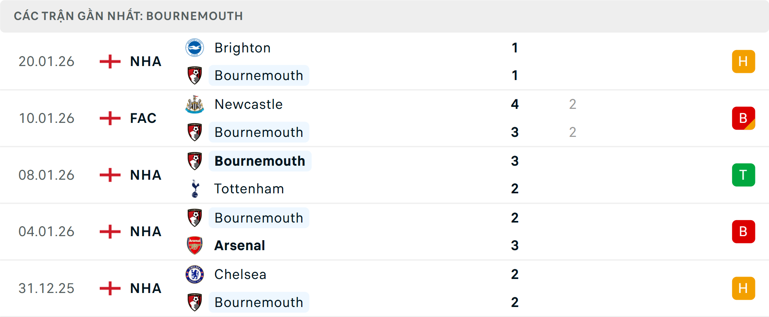Toggle the green T result badge

[743, 175]
